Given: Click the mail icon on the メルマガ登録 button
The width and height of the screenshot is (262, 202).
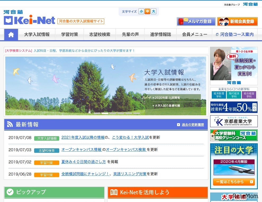Looking at the screenshot, I should [x=182, y=22].
